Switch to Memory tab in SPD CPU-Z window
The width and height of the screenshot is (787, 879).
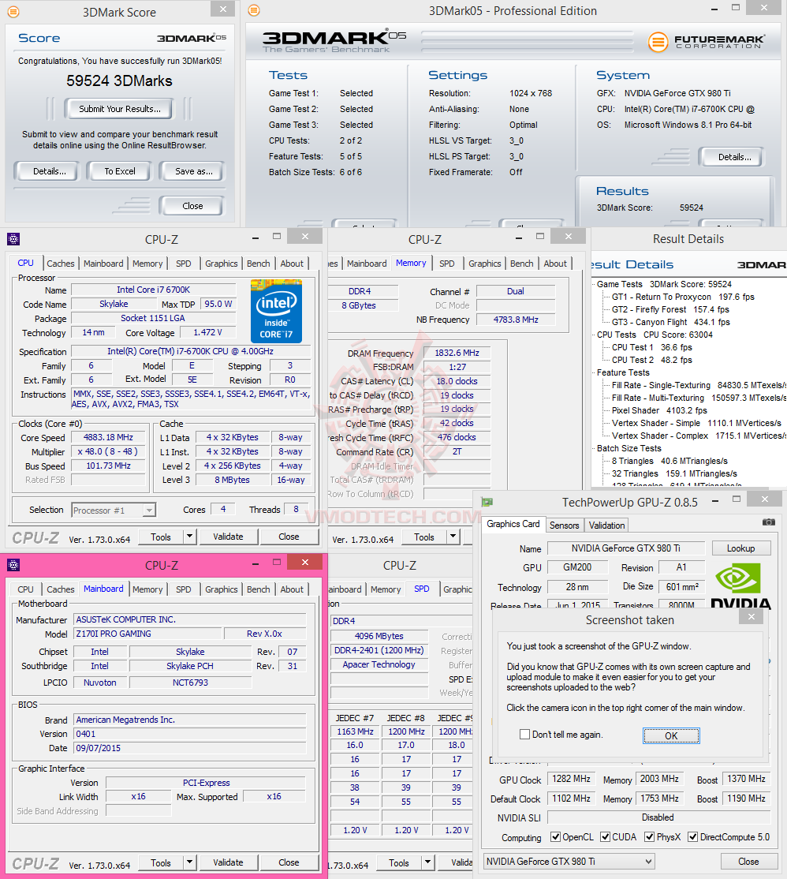386,589
